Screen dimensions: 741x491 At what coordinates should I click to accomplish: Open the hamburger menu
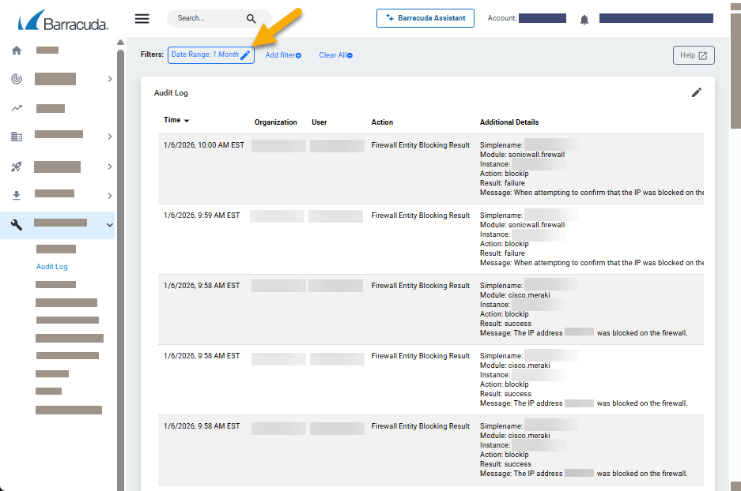coord(142,18)
